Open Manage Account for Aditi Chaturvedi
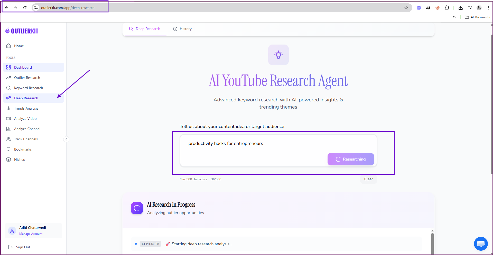 [x=31, y=233]
